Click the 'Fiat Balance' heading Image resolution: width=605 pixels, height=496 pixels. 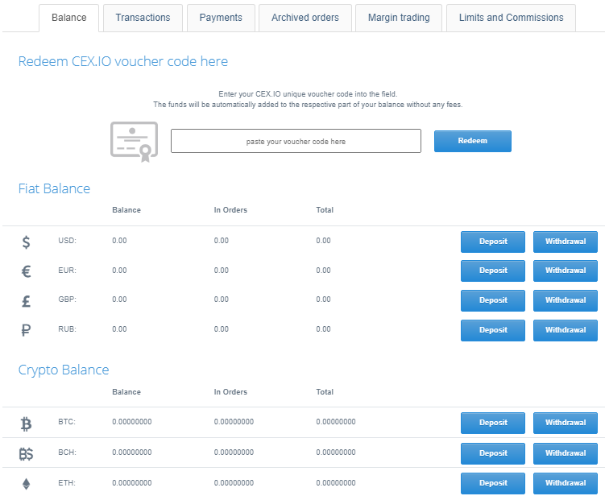tap(54, 188)
